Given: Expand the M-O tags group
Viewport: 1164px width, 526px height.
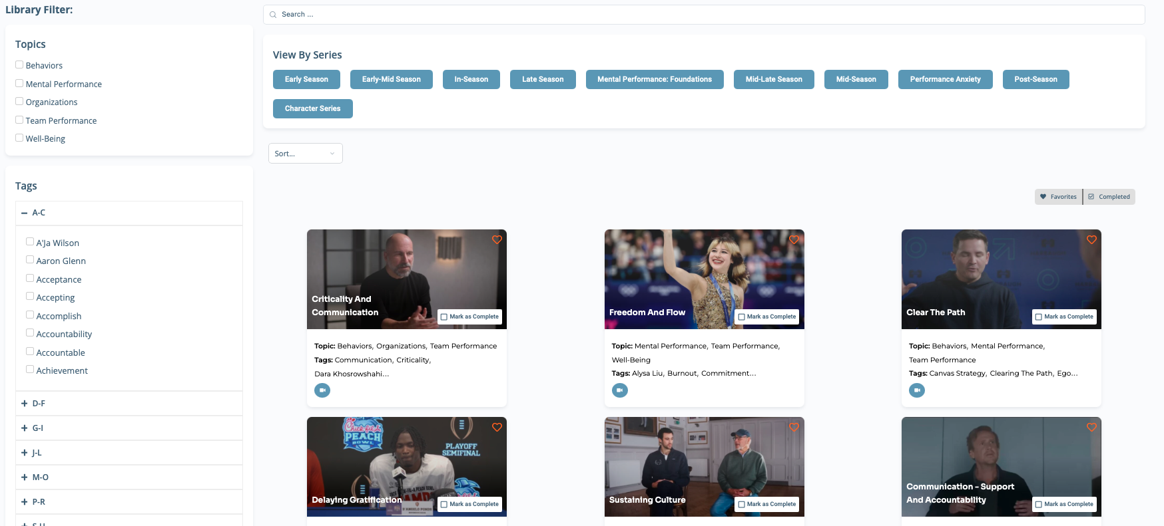Looking at the screenshot, I should click(129, 477).
